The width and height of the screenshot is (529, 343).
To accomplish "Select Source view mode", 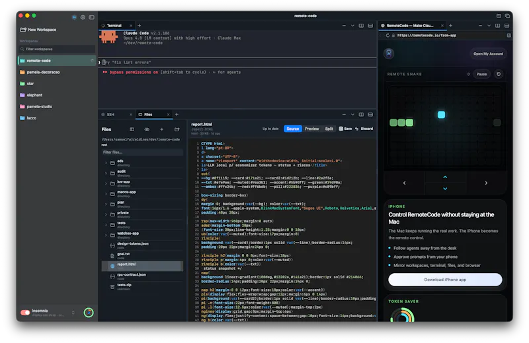I will point(292,129).
